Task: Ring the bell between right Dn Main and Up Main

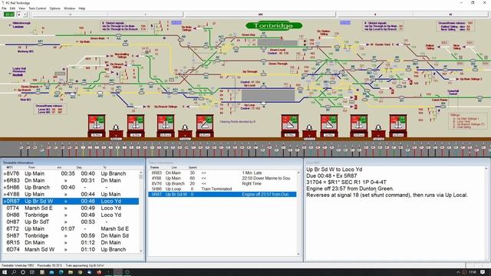Action: click(x=309, y=128)
